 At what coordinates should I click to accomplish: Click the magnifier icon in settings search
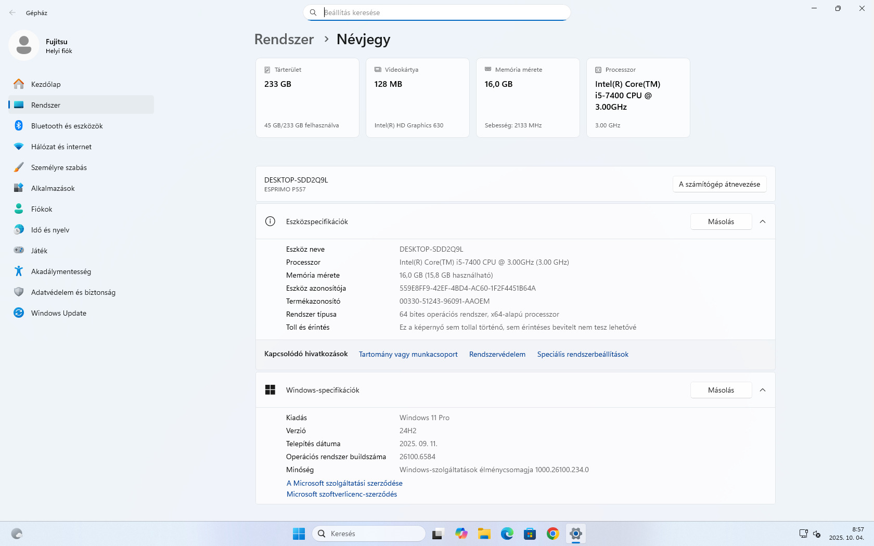click(313, 12)
